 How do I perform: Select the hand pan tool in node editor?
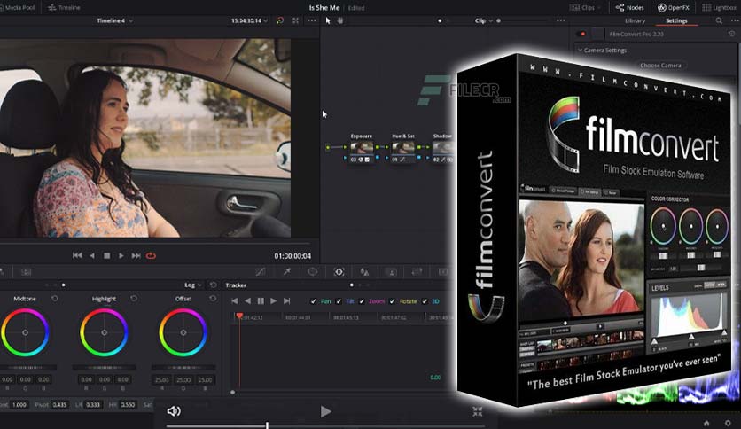pyautogui.click(x=339, y=20)
